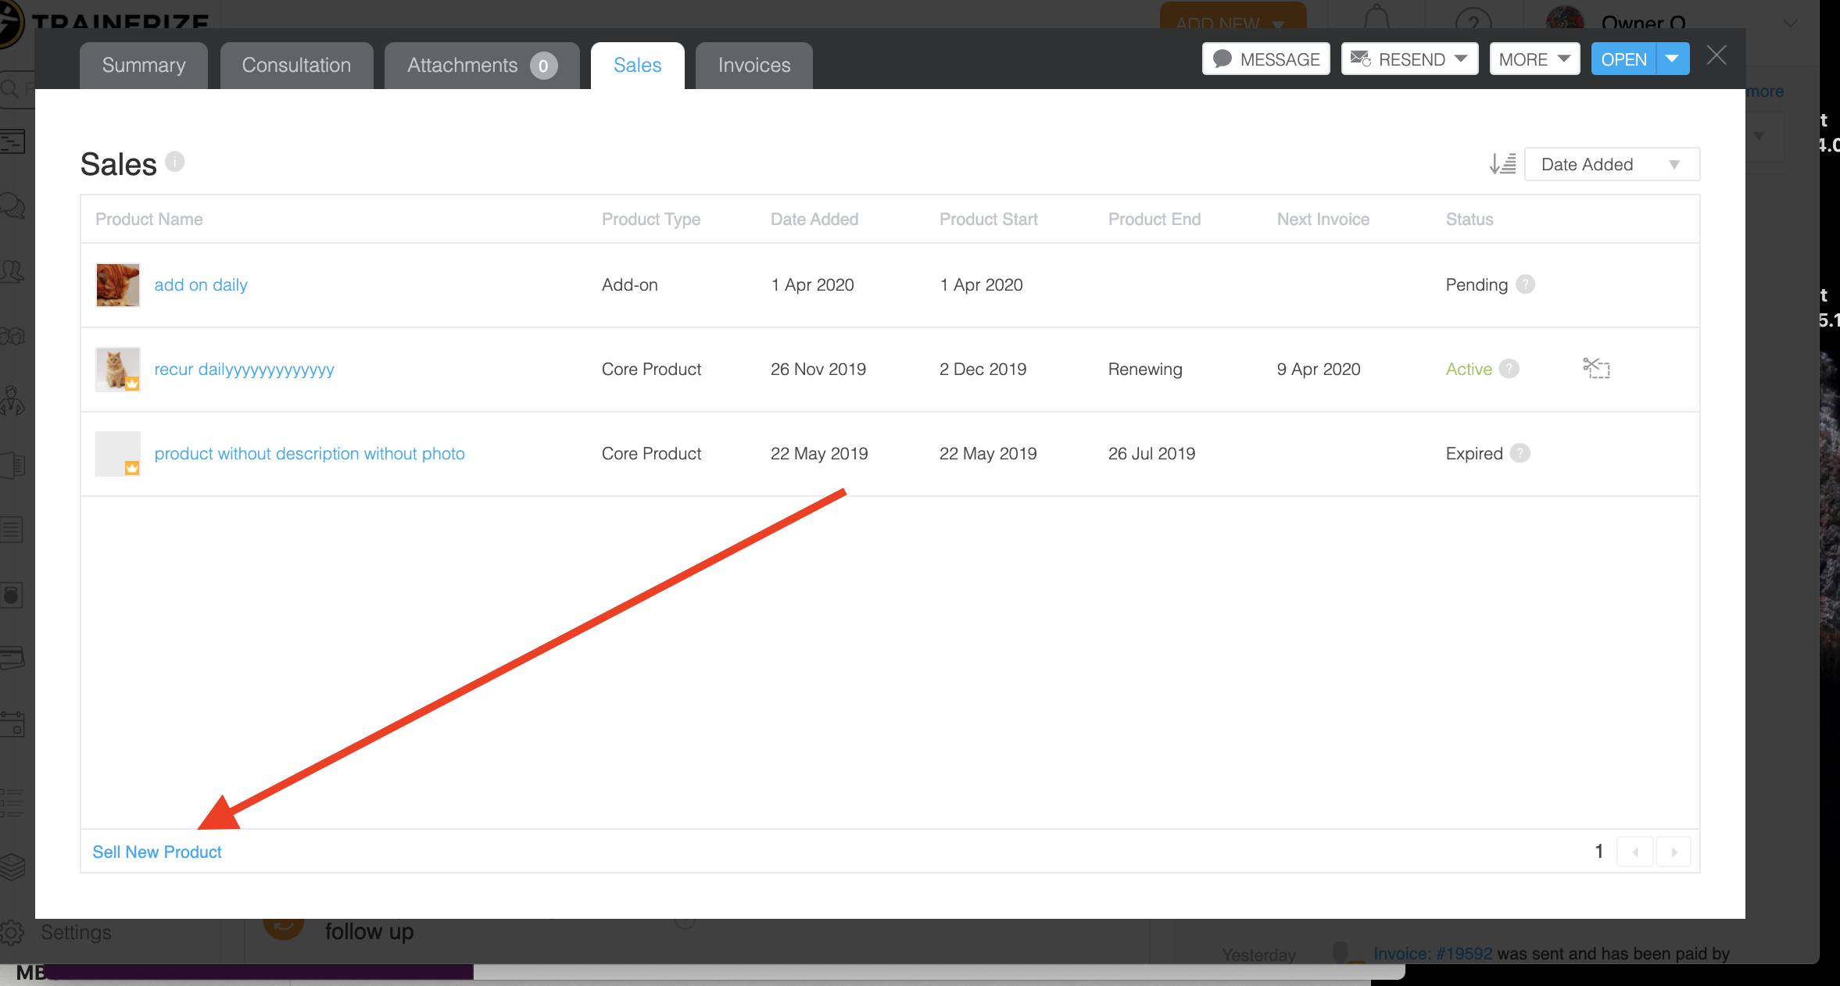Click the Product Type column header
The height and width of the screenshot is (986, 1840).
651,220
